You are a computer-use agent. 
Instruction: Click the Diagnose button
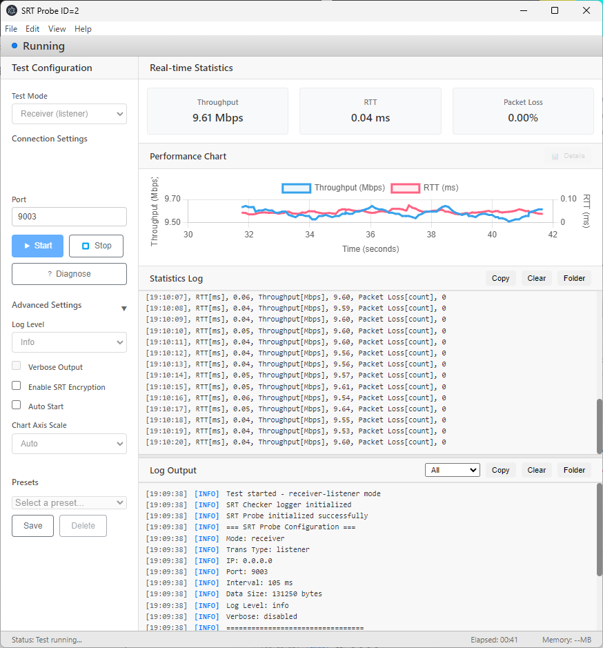(x=69, y=274)
